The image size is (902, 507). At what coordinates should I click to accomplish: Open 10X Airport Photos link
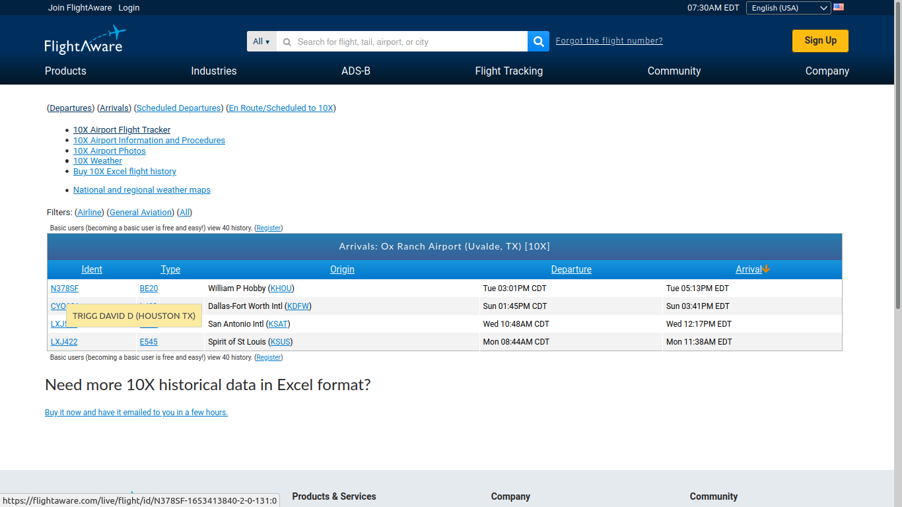tap(110, 151)
